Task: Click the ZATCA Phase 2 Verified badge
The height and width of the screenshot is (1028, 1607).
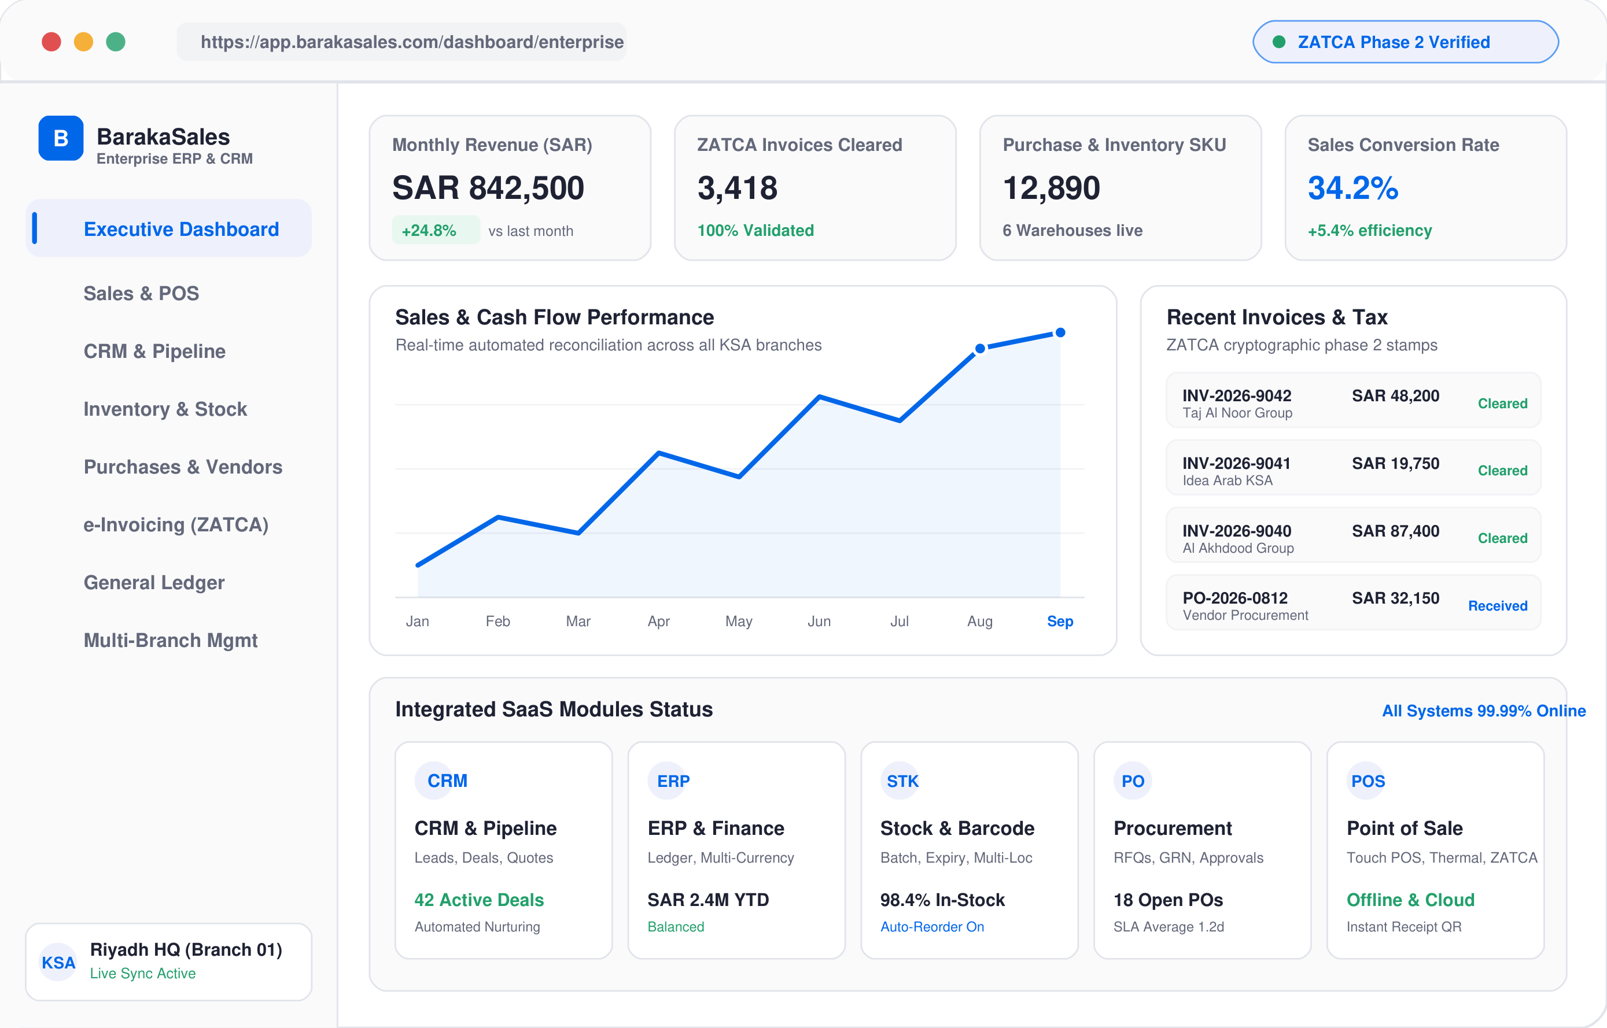Action: pos(1405,42)
